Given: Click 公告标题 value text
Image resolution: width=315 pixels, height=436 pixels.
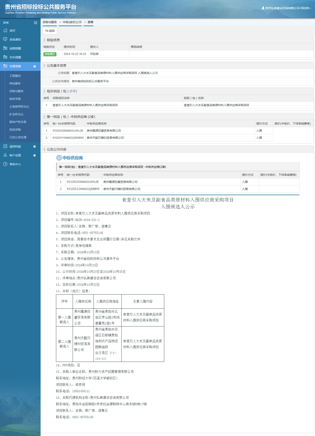Looking at the screenshot, I should pos(115,73).
